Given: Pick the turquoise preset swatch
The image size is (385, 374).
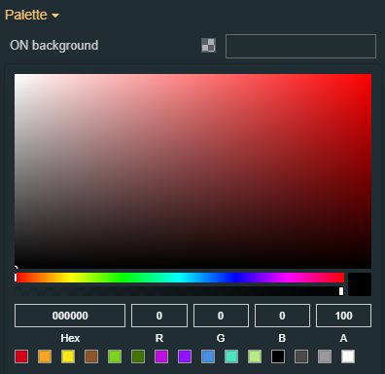Looking at the screenshot, I should pyautogui.click(x=231, y=356).
